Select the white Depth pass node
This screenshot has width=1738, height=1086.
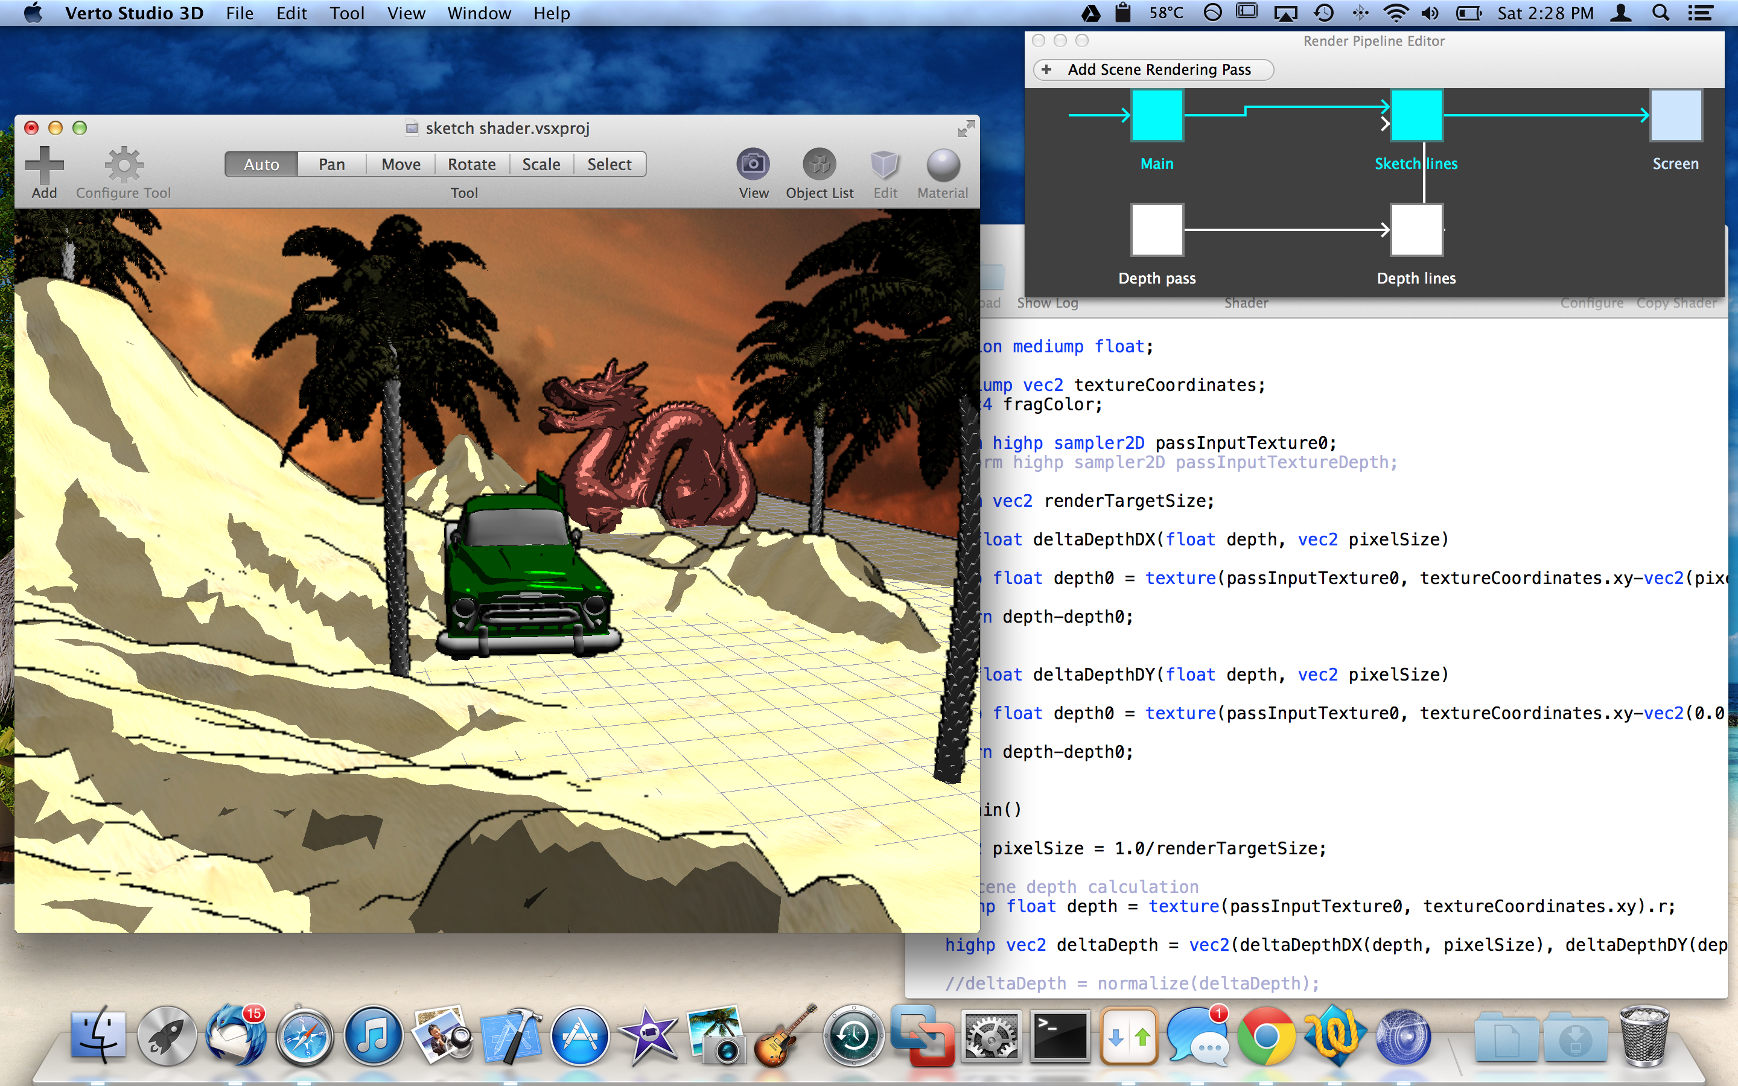(x=1156, y=230)
